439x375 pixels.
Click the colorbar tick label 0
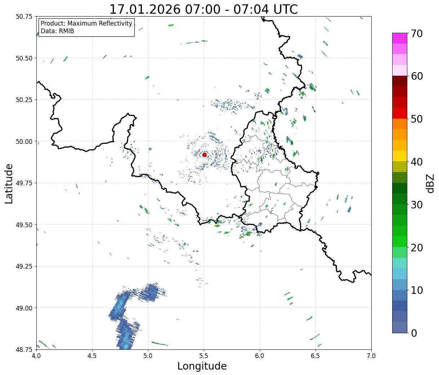coord(414,333)
